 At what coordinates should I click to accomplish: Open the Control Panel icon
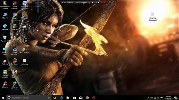pos(5,51)
